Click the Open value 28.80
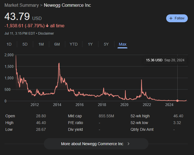The height and width of the screenshot is (155, 194). tap(41, 116)
